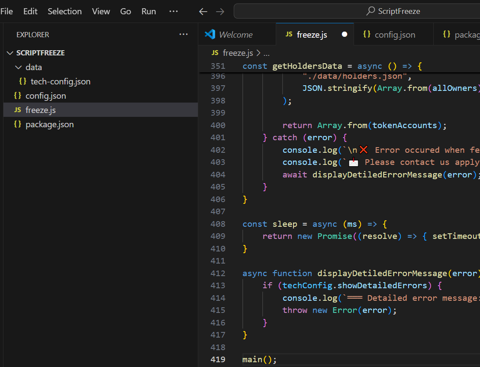The height and width of the screenshot is (367, 480).
Task: Open the Run menu
Action: [x=149, y=11]
